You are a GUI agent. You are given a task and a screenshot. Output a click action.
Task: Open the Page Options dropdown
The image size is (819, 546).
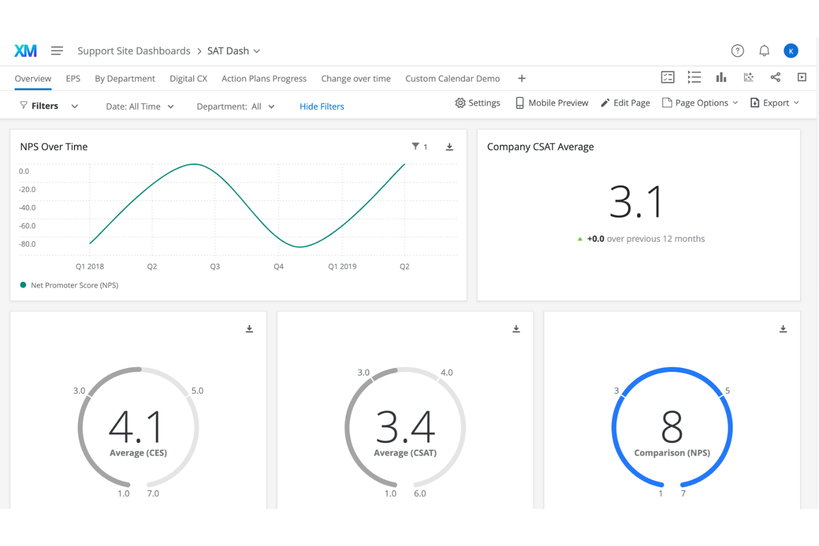700,103
